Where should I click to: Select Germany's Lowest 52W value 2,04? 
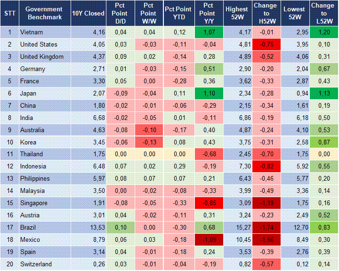(295, 69)
